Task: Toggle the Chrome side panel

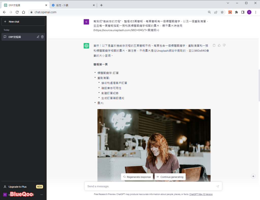Action: click(x=243, y=12)
